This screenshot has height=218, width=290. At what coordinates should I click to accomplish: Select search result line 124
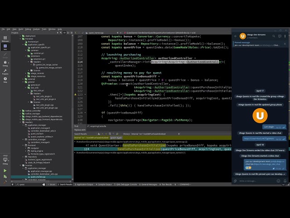coord(153,149)
